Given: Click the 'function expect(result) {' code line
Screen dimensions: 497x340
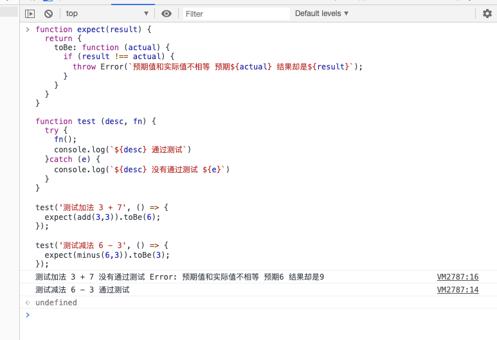Looking at the screenshot, I should [x=93, y=30].
